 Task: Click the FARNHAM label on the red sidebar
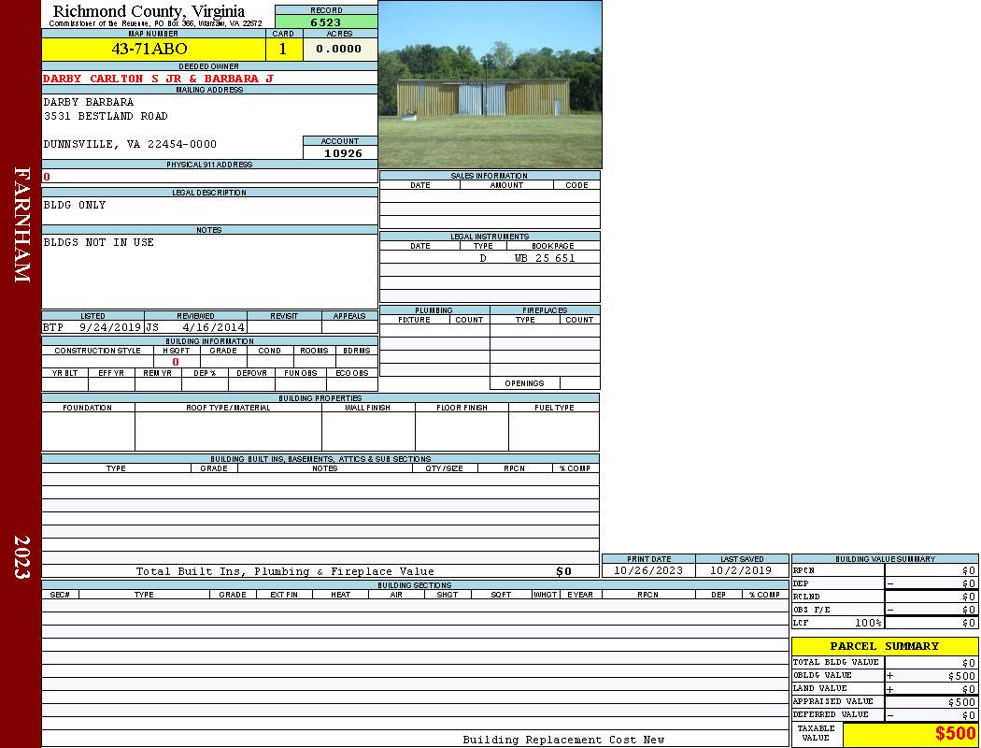point(21,224)
